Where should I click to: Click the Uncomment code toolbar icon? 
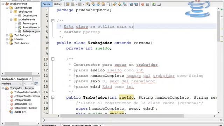159,5
